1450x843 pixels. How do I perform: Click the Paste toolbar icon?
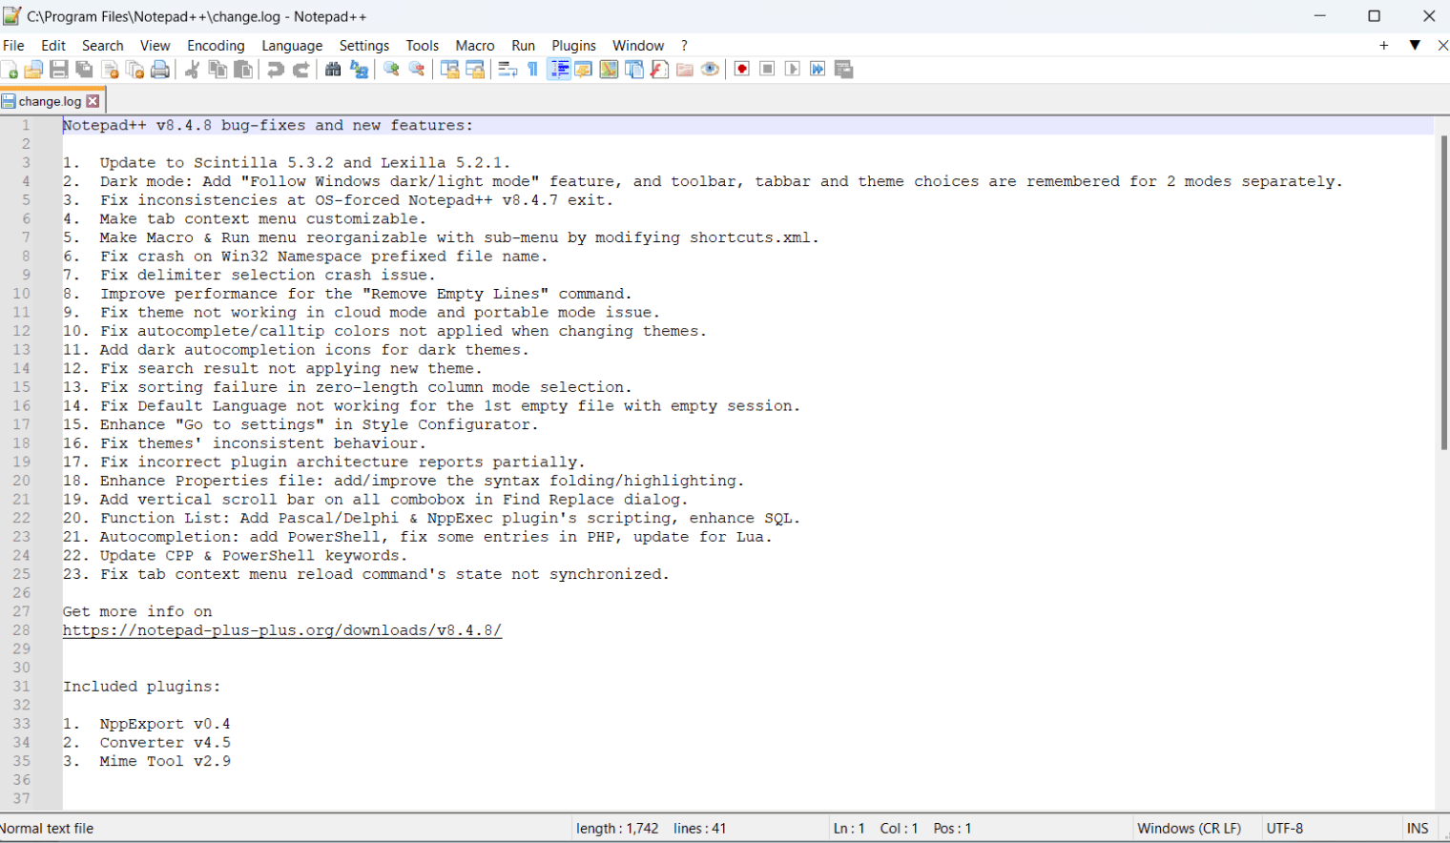pyautogui.click(x=243, y=70)
